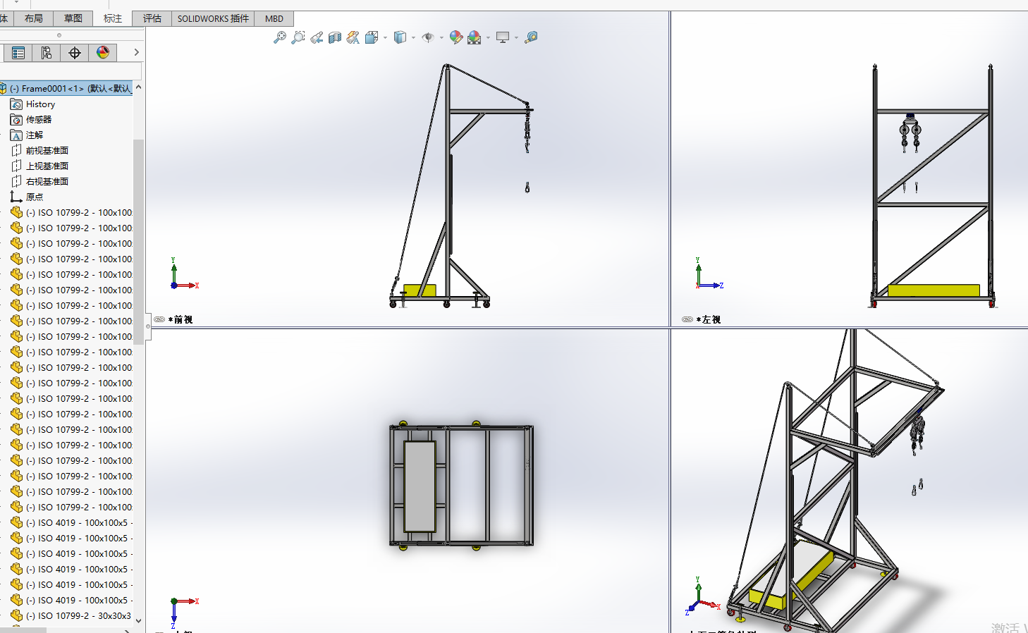Click the tape measure icon in view toolbar

point(531,37)
